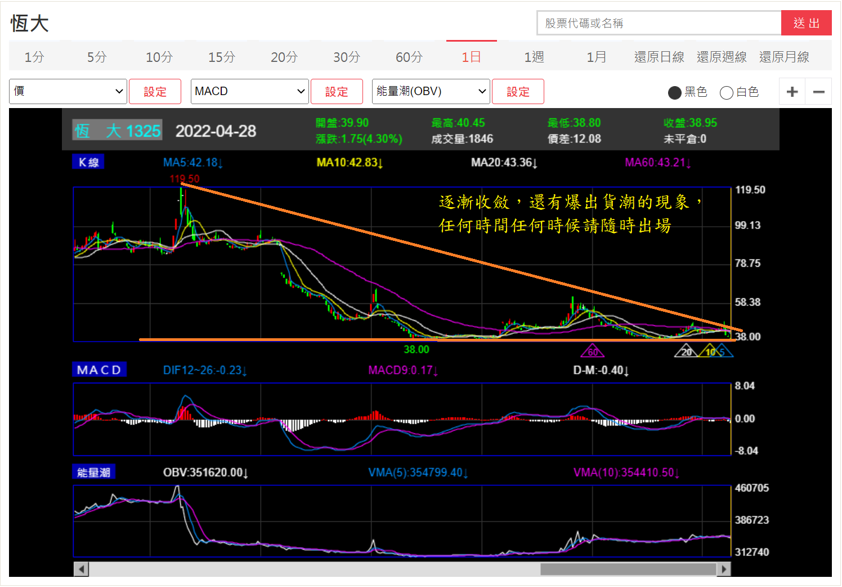The height and width of the screenshot is (587, 842).
Task: Open the 價 chart type dropdown
Action: [68, 91]
